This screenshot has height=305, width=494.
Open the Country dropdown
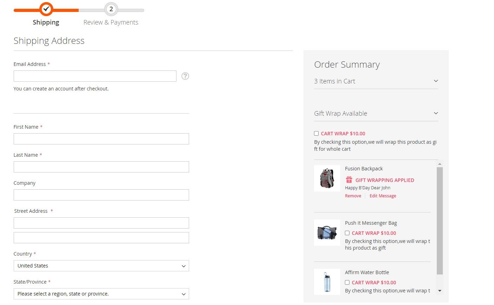tap(101, 266)
